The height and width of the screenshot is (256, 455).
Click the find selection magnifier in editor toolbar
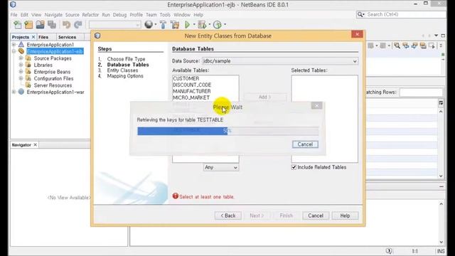click(397, 46)
